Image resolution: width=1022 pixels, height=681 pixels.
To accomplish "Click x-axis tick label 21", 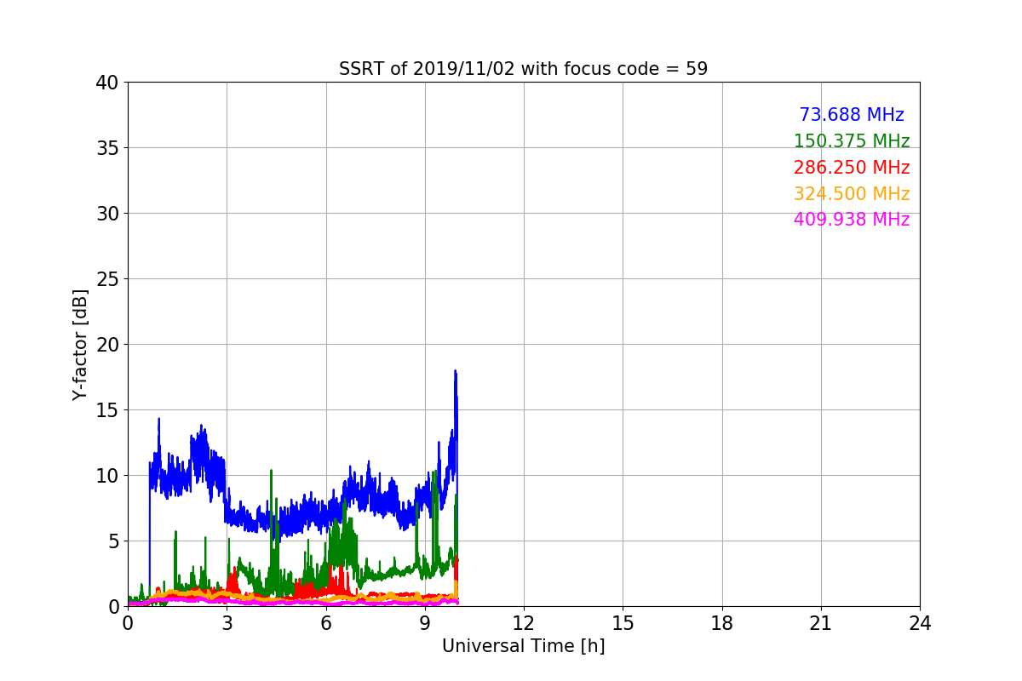I will coord(821,623).
